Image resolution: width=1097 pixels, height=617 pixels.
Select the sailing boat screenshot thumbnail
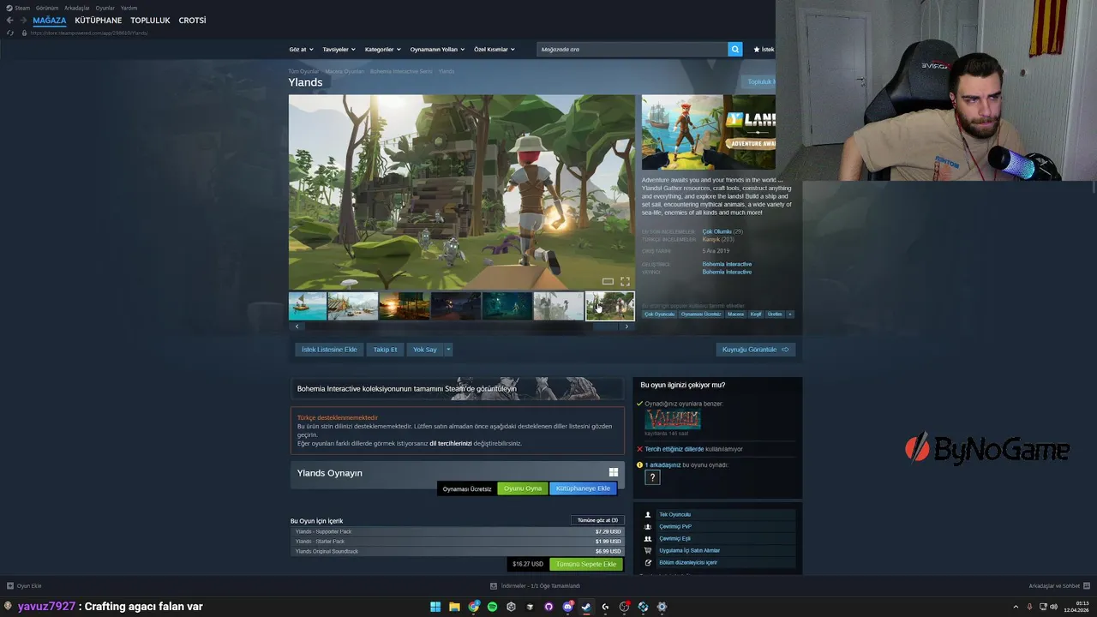tap(308, 306)
